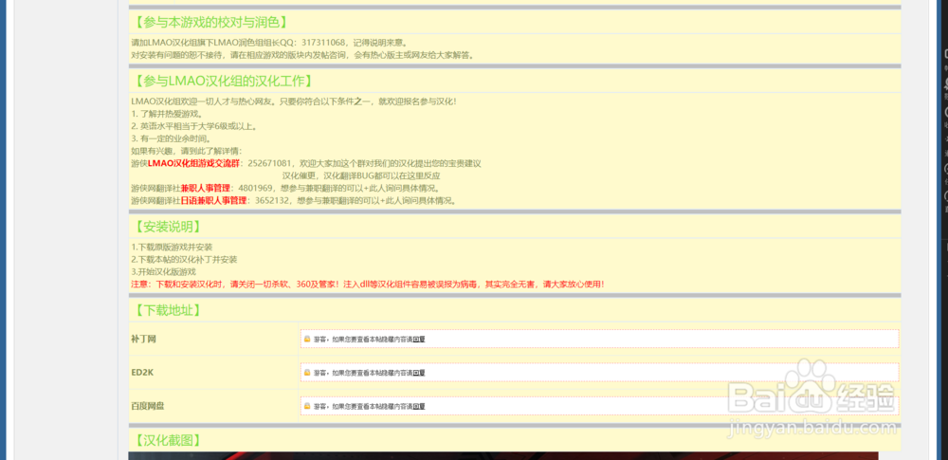Click the line '2. 英语水平相当于大学6级或以上。'
Screen dimensions: 948x460
point(195,126)
